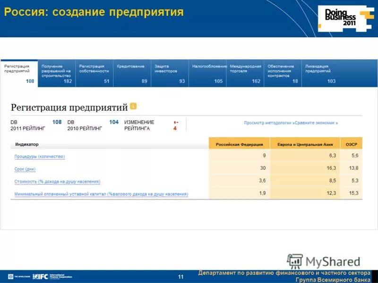Click the Группа Всемирного банка footer text
This screenshot has height=283, width=378.
(333, 280)
